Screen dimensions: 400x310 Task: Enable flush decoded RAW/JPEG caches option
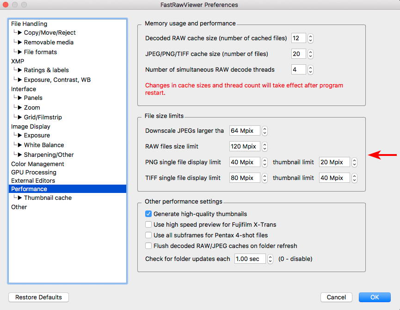point(148,246)
